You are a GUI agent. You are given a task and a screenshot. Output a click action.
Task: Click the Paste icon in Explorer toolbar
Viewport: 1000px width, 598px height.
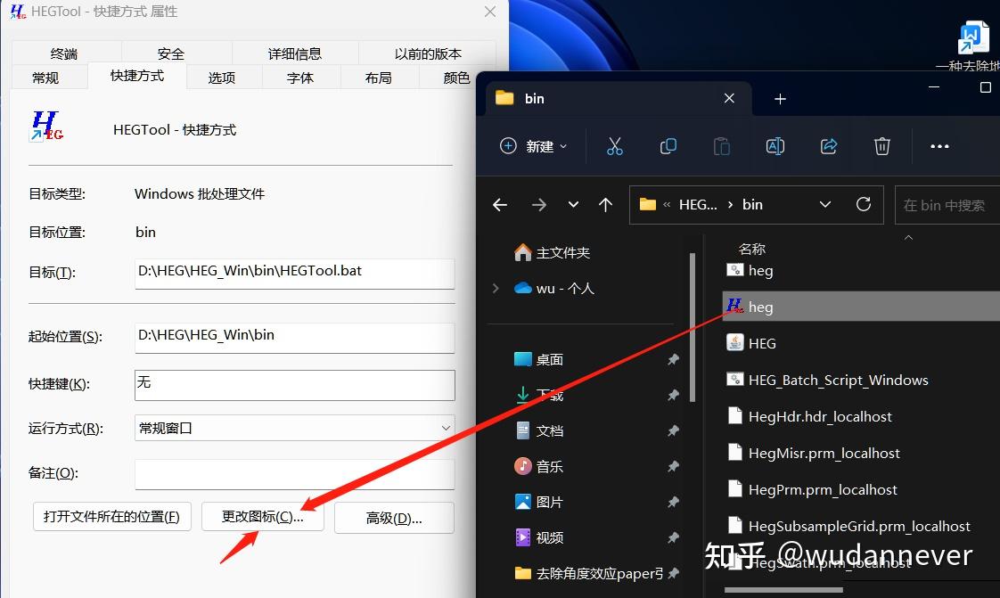click(x=721, y=145)
